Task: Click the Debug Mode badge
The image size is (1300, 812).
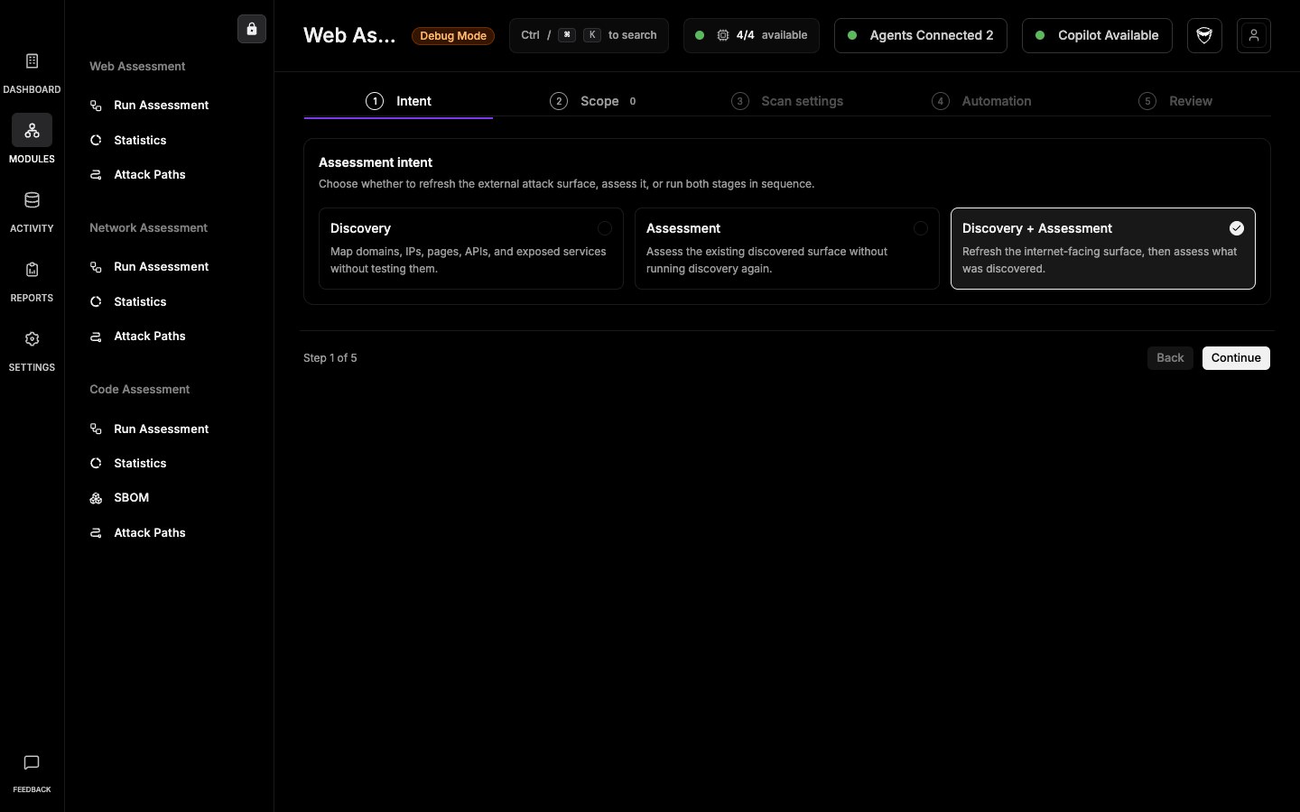Action: pyautogui.click(x=453, y=36)
